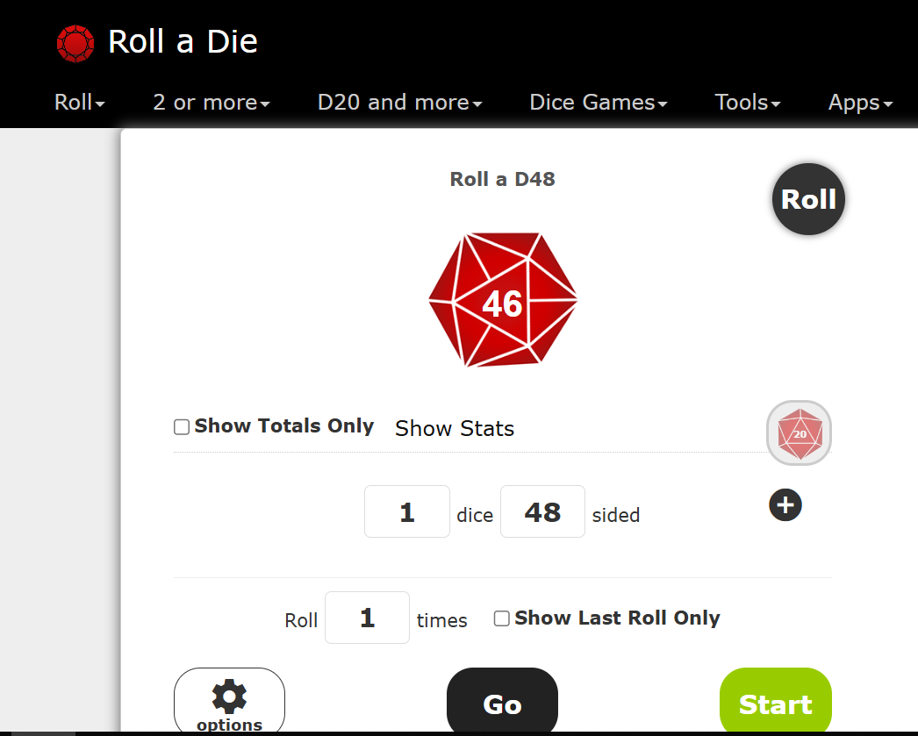The width and height of the screenshot is (918, 736).
Task: Select the Roll times input field
Action: (x=367, y=618)
